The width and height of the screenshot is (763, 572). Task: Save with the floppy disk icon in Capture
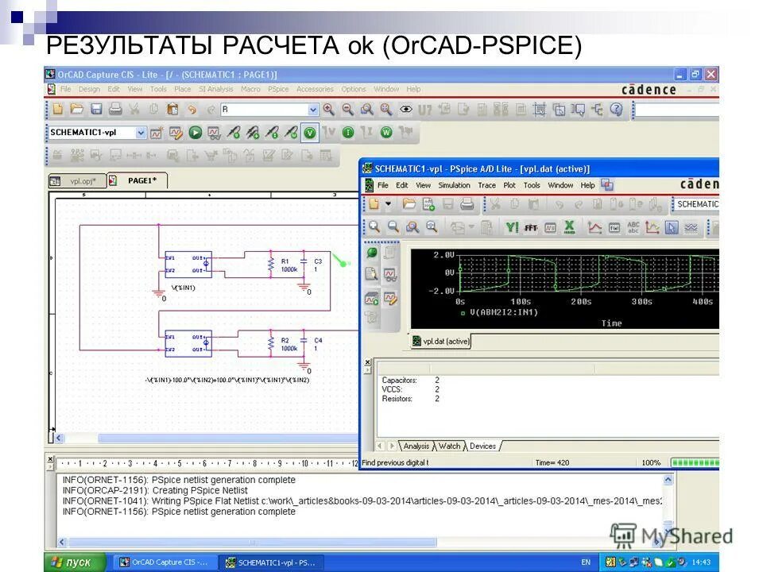(x=96, y=109)
